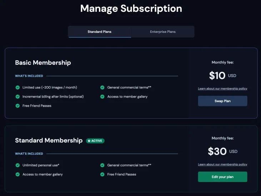Click checkmark beside Basic General commercial terms
Viewport: 261px width, 196px height.
tap(102, 87)
